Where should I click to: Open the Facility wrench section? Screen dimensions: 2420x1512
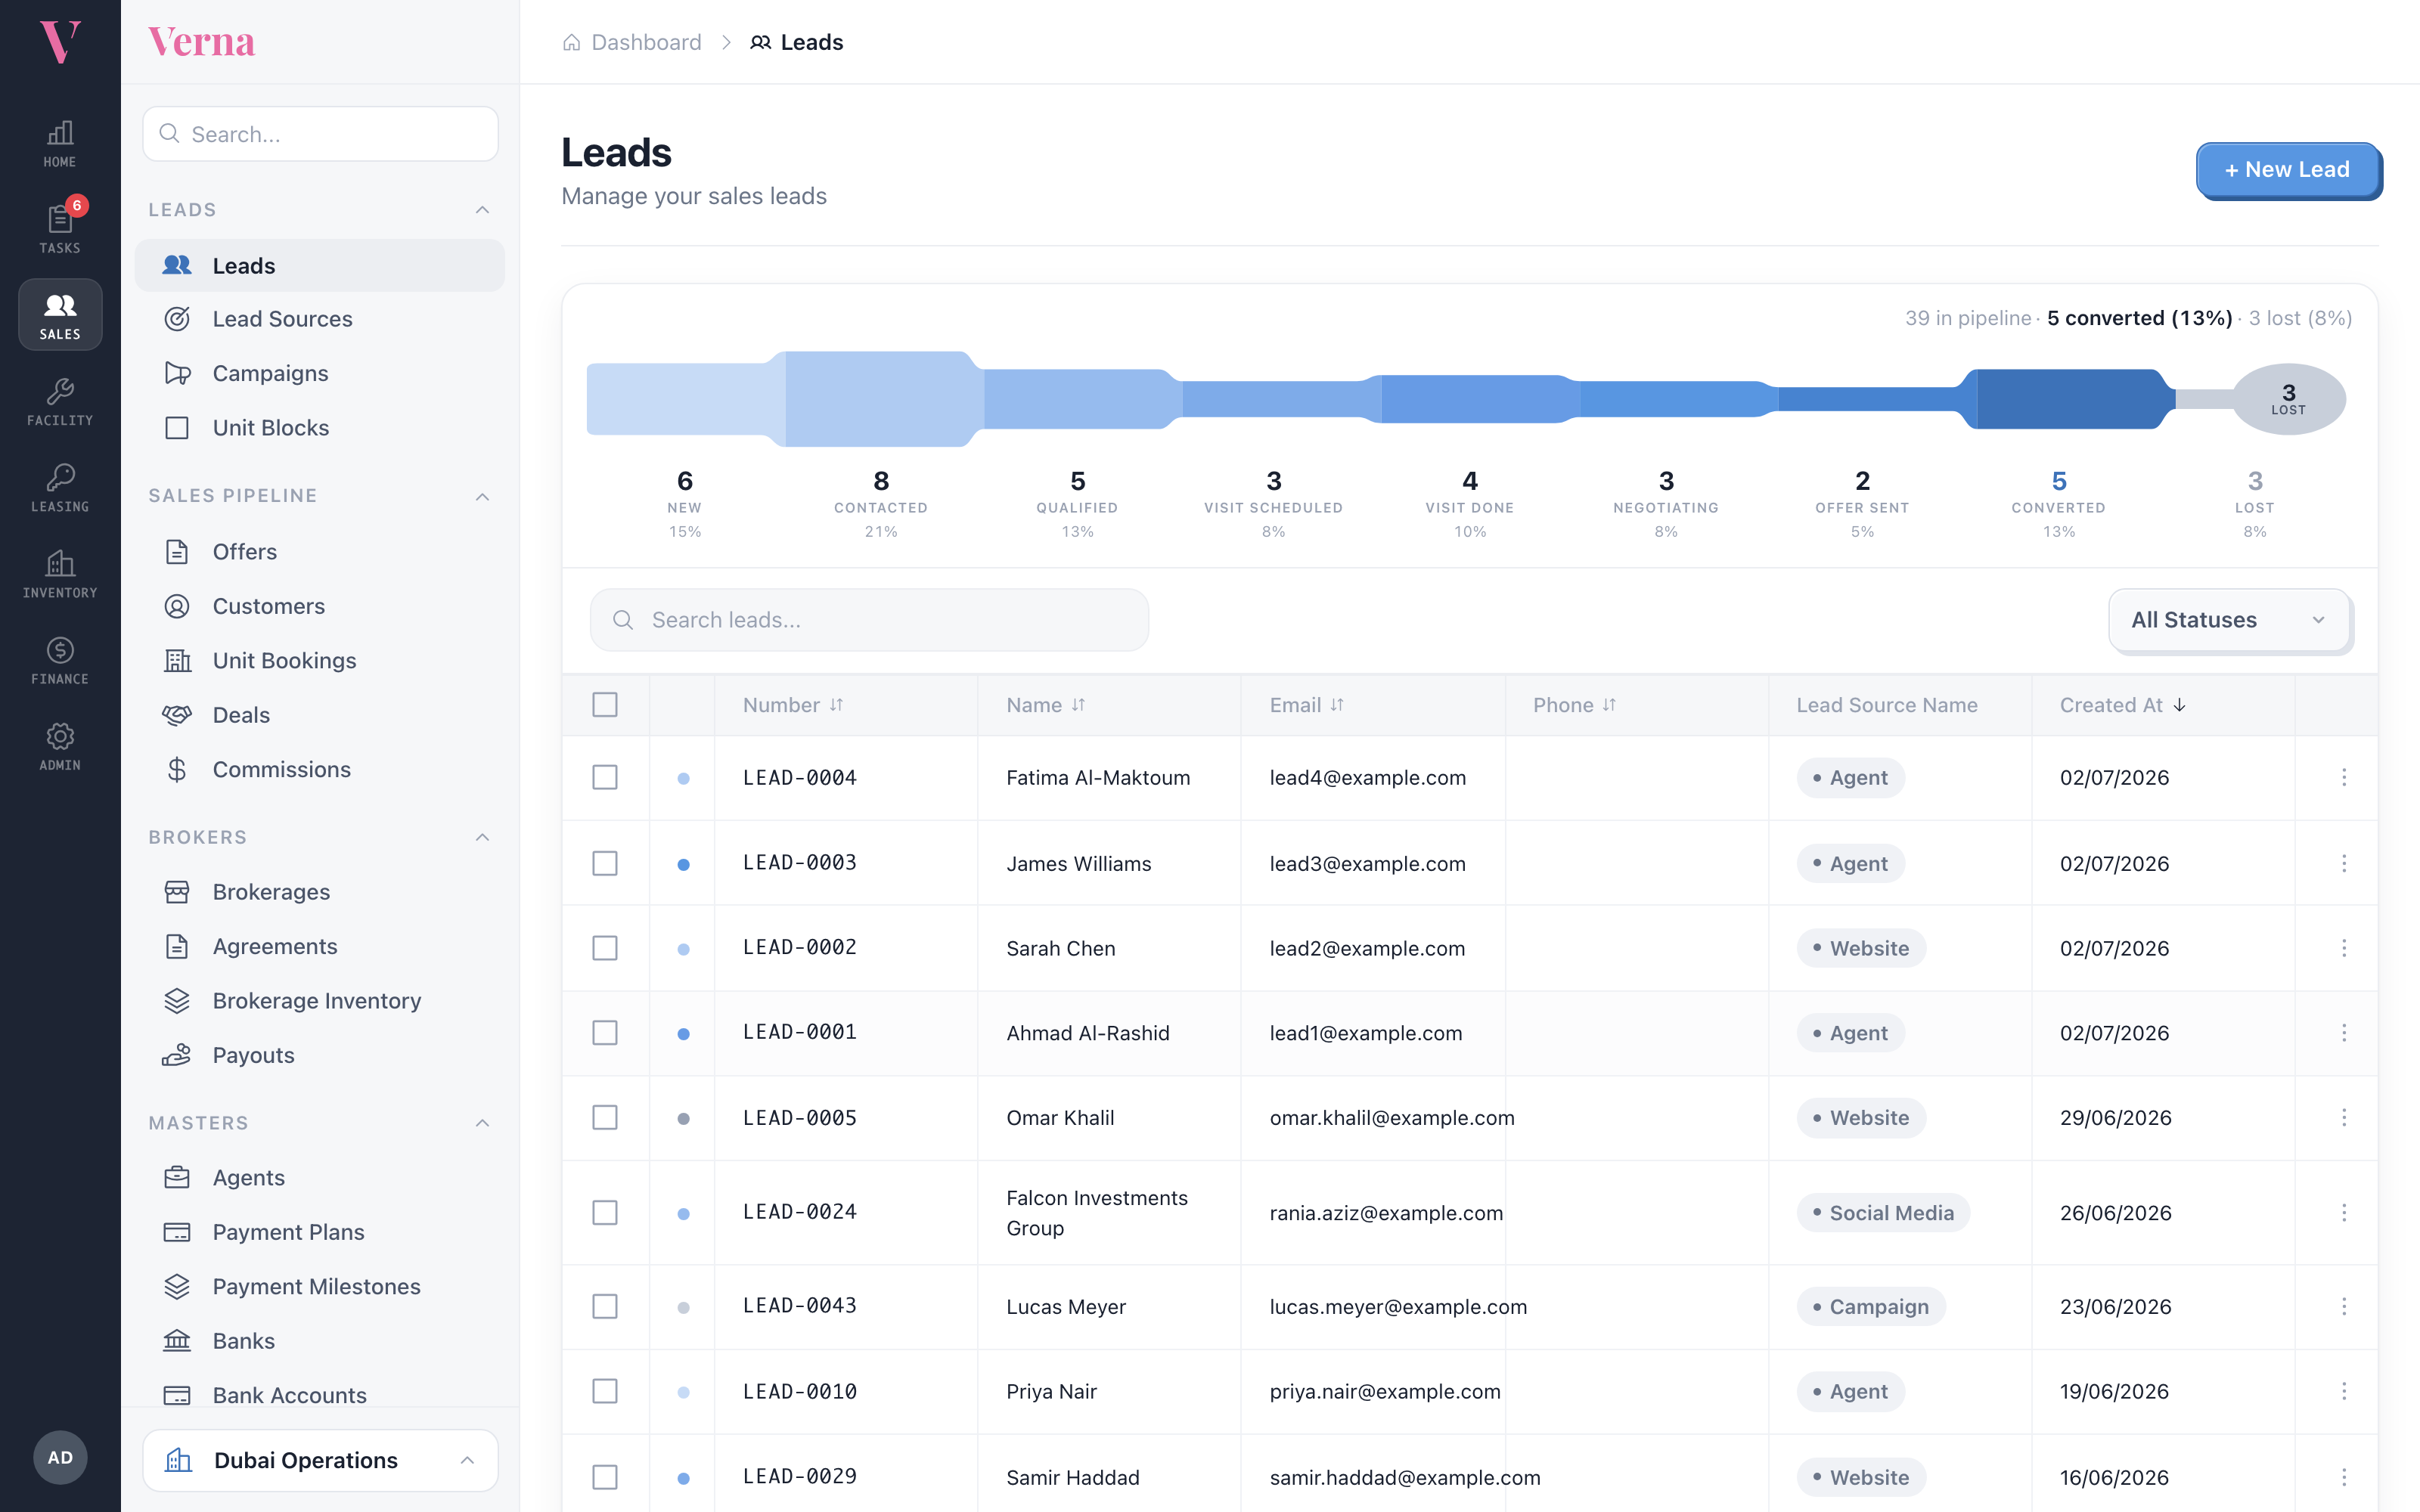click(x=60, y=402)
